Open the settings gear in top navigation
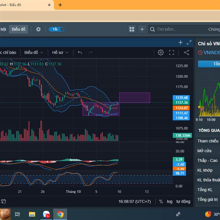The image size is (220, 220). click(38, 29)
